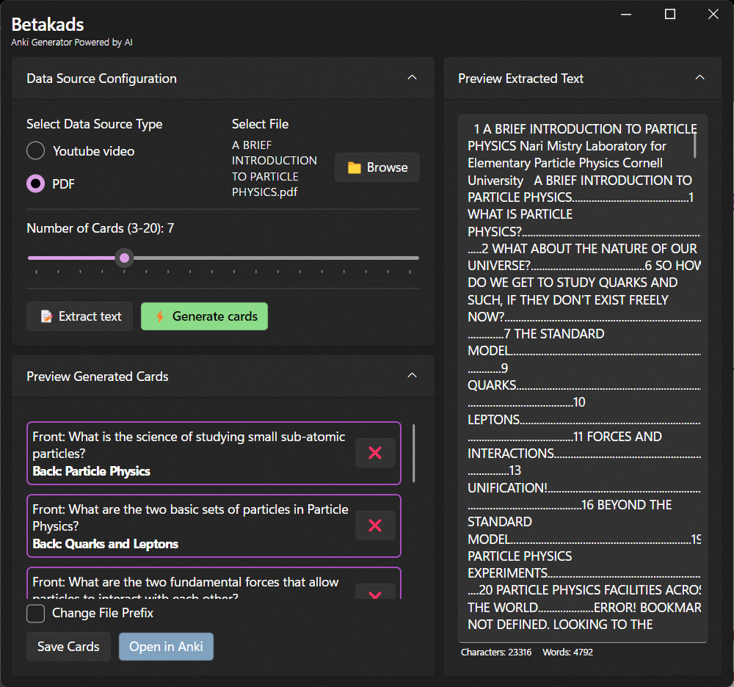Click the Save Cards button
Image resolution: width=734 pixels, height=687 pixels.
[x=68, y=647]
